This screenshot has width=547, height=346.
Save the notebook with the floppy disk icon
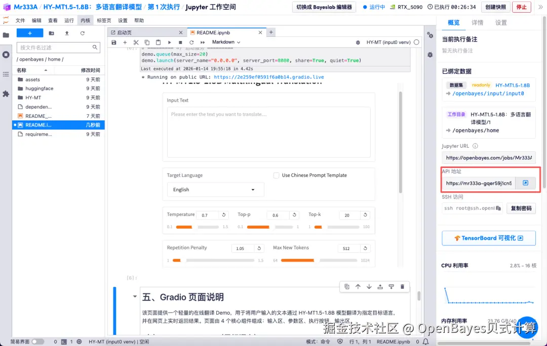coord(114,42)
